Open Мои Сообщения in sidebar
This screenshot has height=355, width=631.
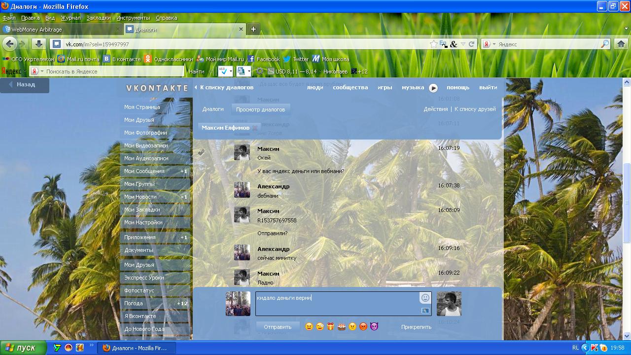(x=155, y=171)
